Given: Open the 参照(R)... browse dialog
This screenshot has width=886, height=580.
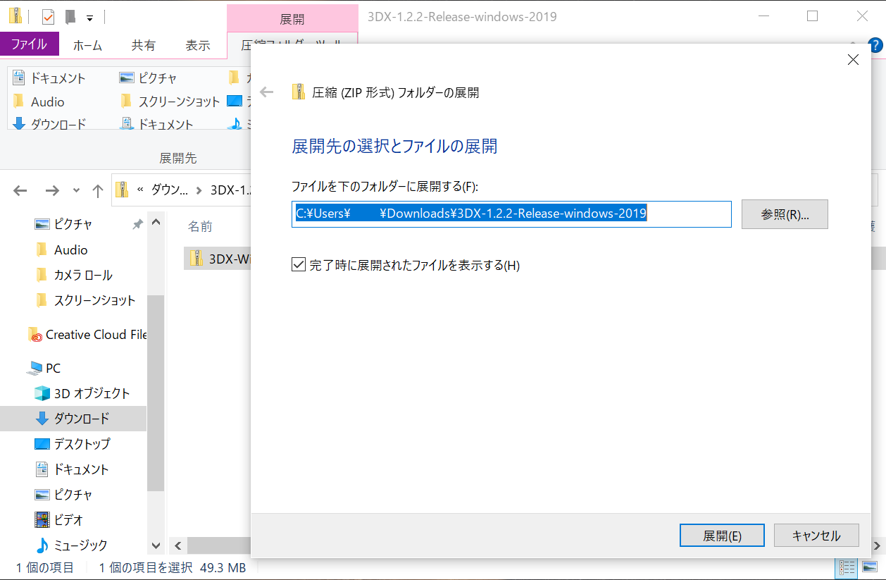Looking at the screenshot, I should click(785, 214).
